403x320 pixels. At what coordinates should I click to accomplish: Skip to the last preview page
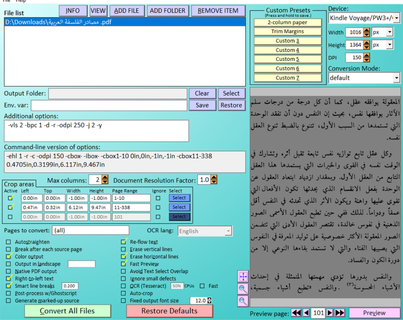click(x=339, y=313)
